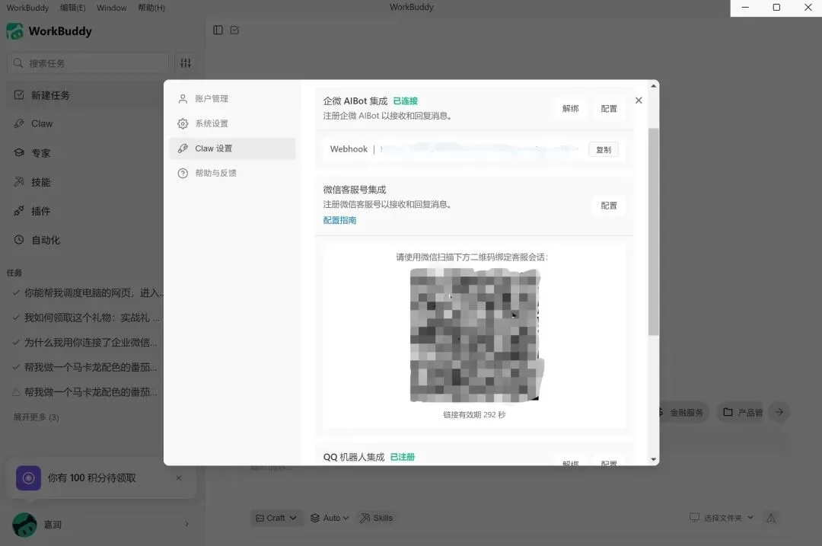
Task: Click the 100 积分 purple reward icon
Action: click(28, 477)
